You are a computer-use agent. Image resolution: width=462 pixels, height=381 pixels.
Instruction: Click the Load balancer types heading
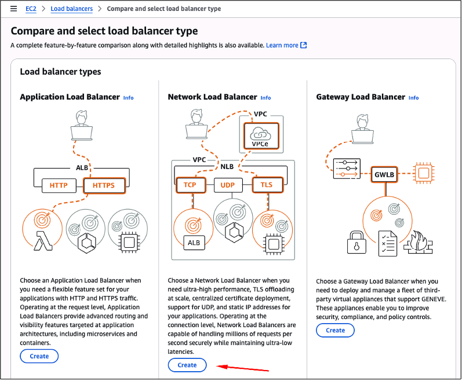(60, 71)
